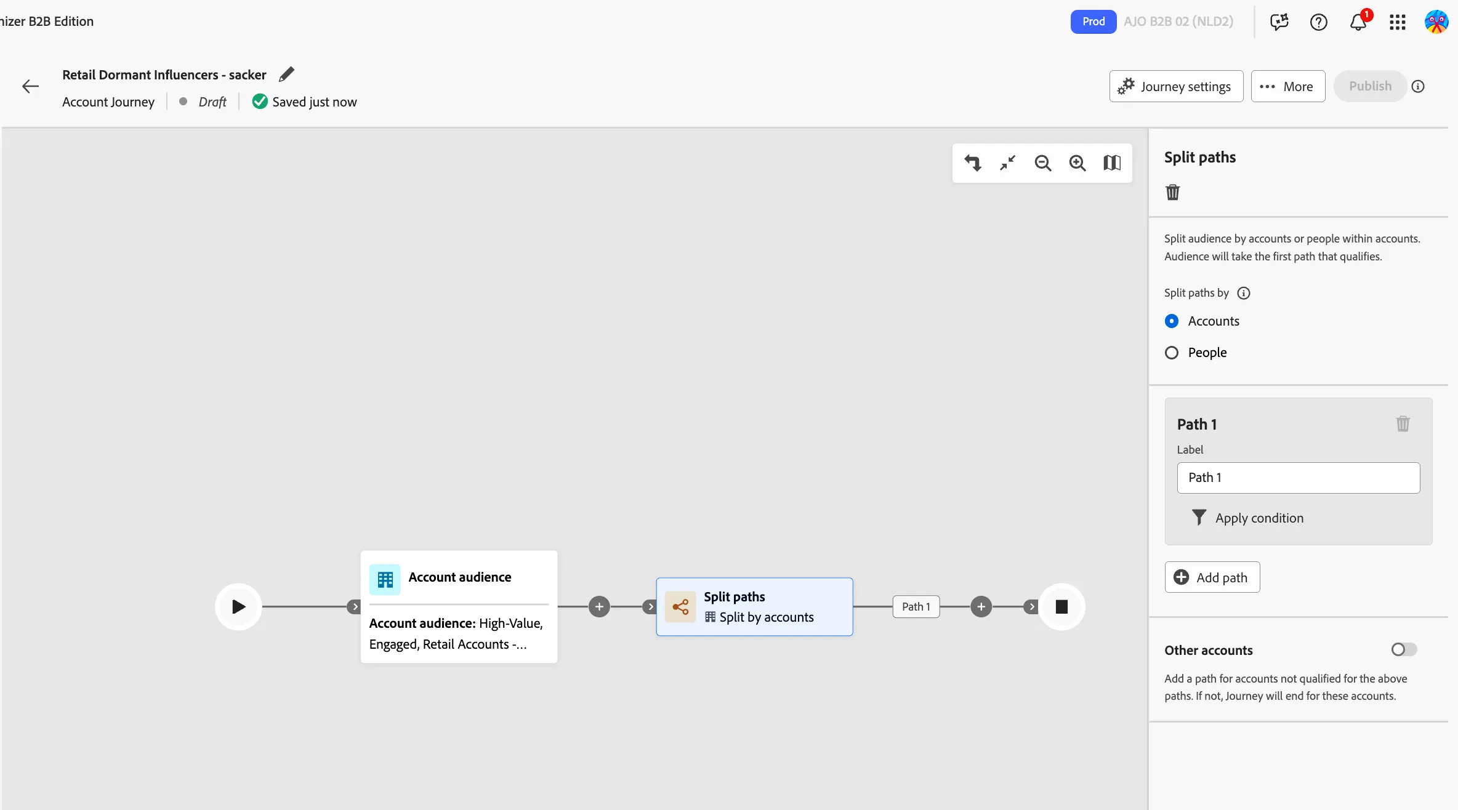Click info icon next to Publish

[1418, 87]
